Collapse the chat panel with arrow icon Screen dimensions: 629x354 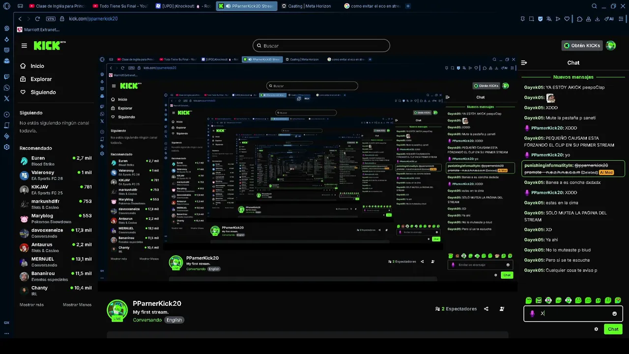point(524,62)
